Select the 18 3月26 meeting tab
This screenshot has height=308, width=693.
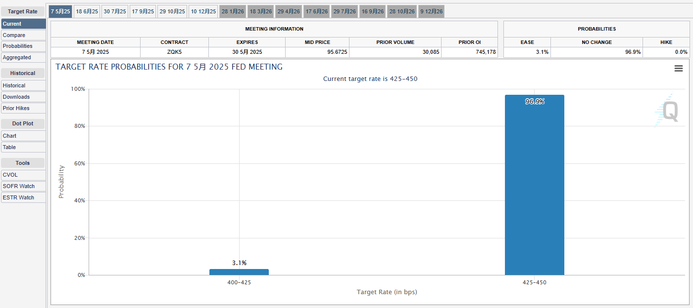click(261, 11)
